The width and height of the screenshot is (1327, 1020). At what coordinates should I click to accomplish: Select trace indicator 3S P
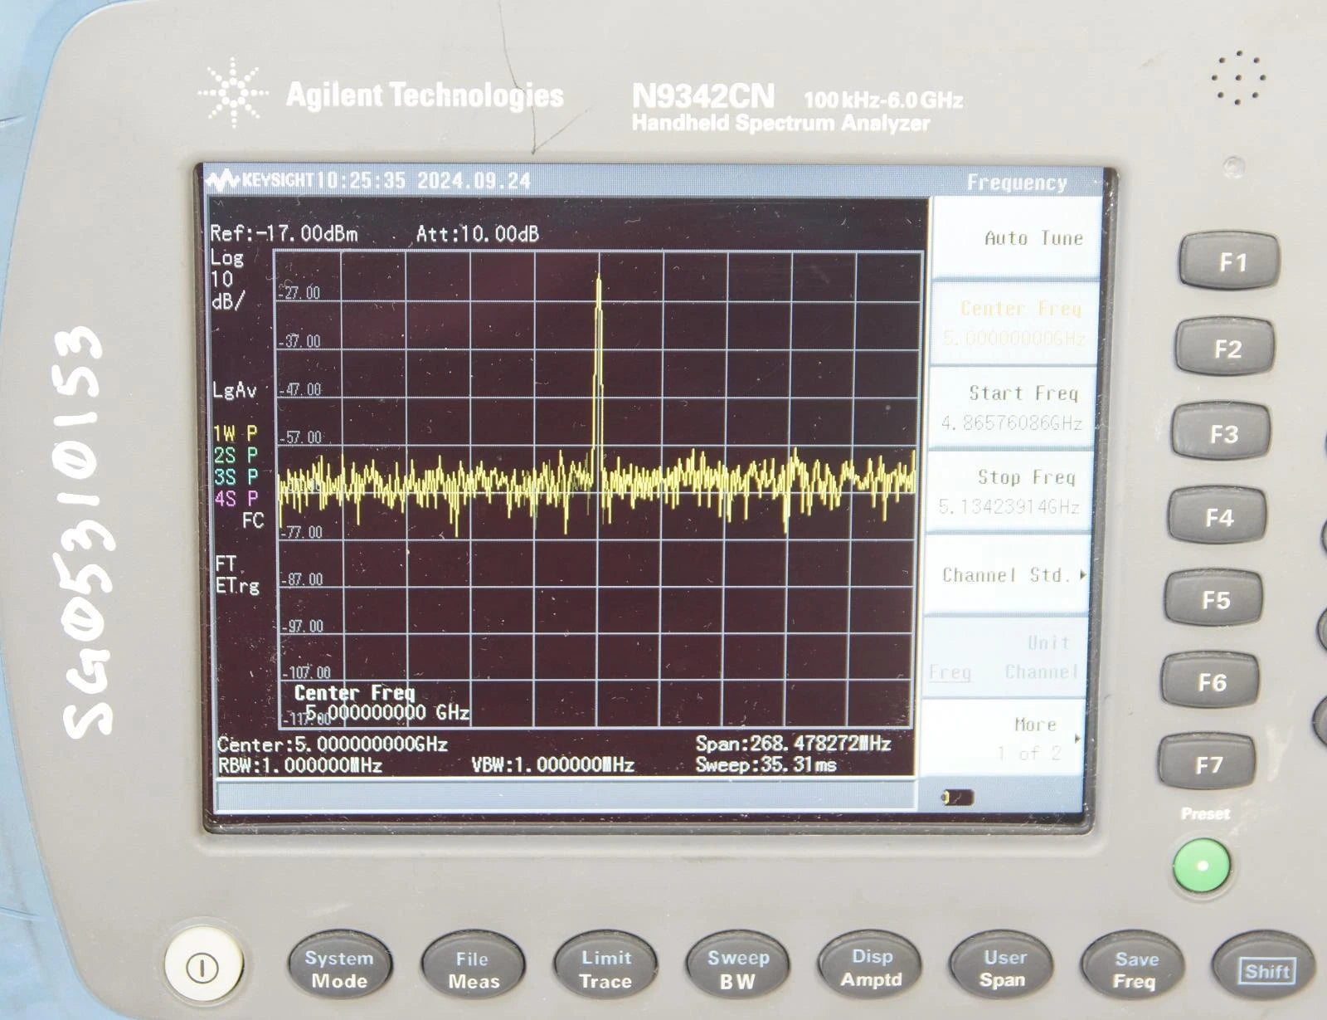tap(236, 476)
